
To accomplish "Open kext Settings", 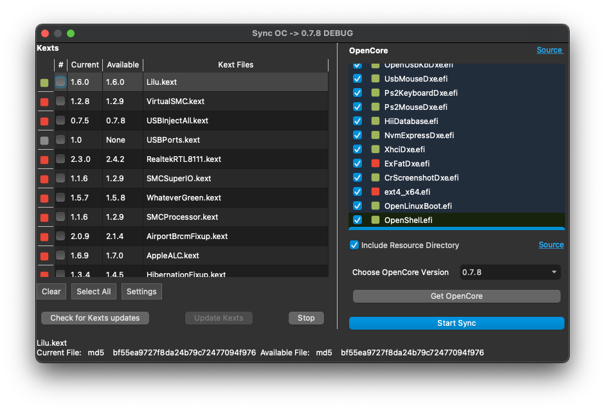I will [x=141, y=292].
